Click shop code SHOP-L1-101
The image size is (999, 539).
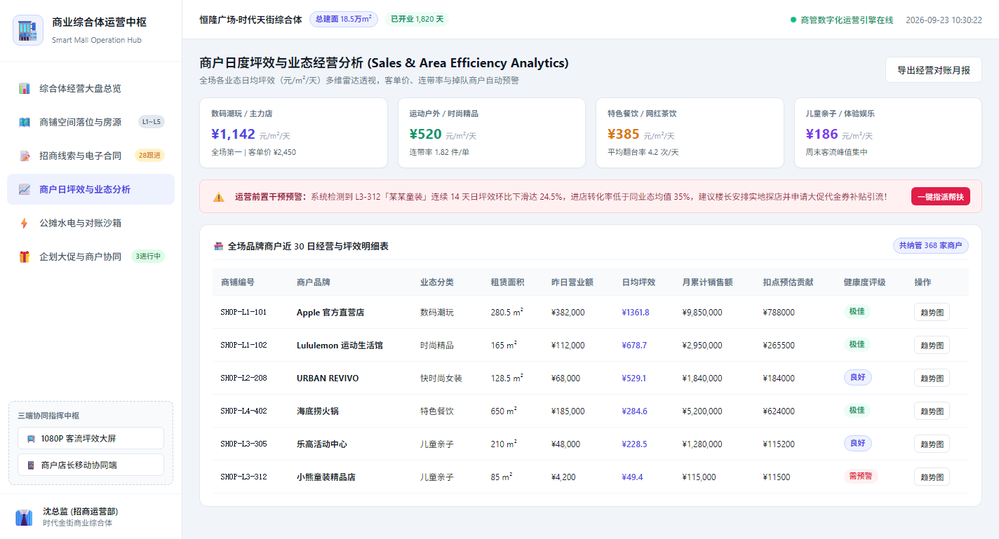click(243, 312)
